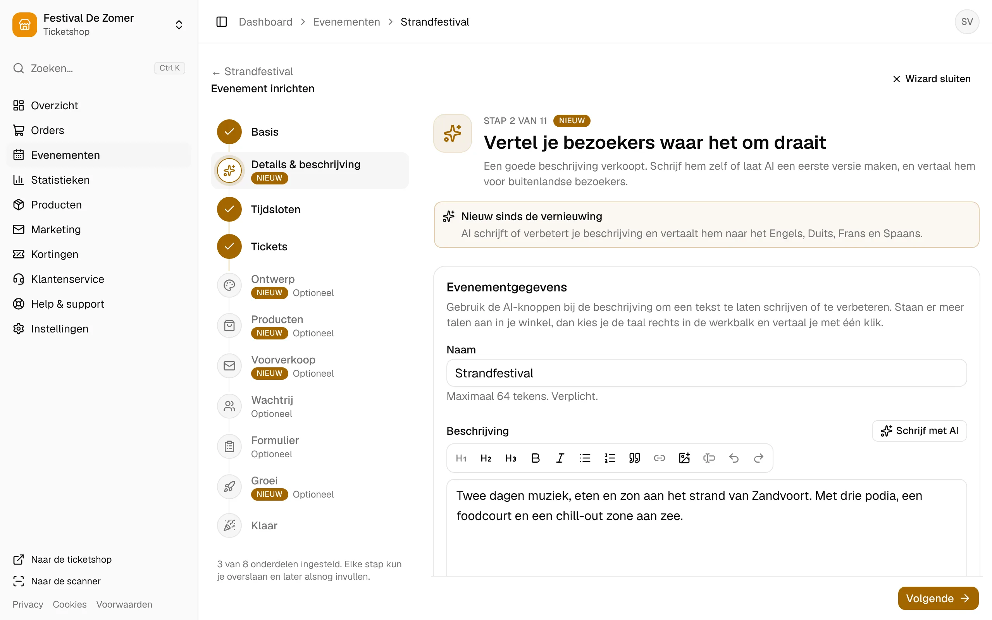Image resolution: width=992 pixels, height=620 pixels.
Task: Open the Formulier wizard step
Action: point(310,446)
